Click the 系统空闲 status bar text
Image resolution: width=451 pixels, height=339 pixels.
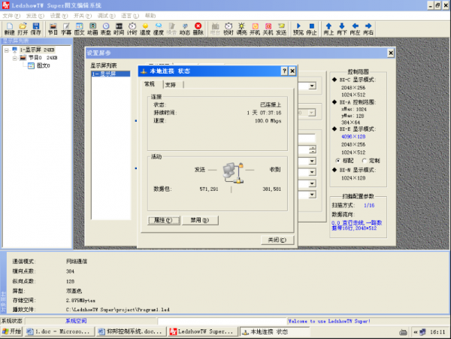[76, 321]
